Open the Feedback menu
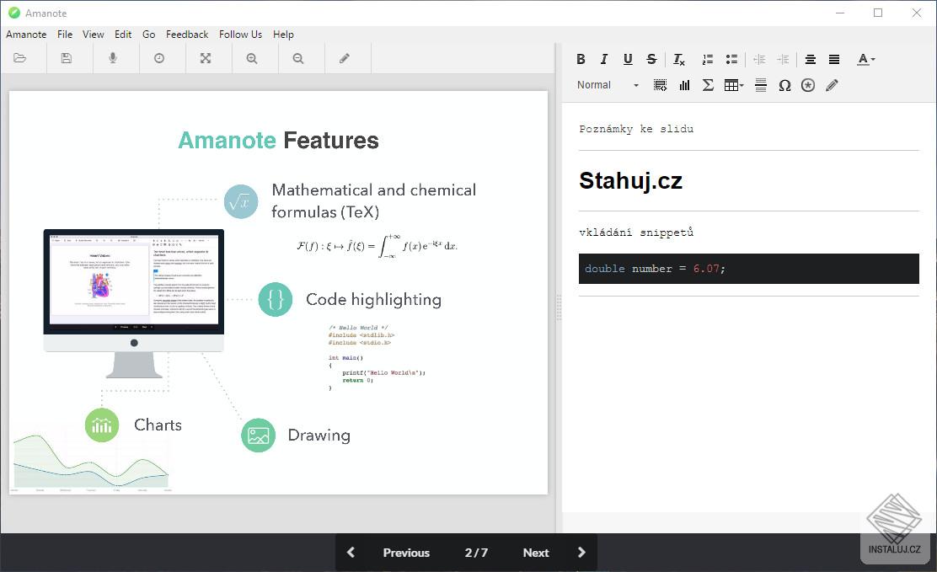Viewport: 937px width, 572px height. (187, 34)
